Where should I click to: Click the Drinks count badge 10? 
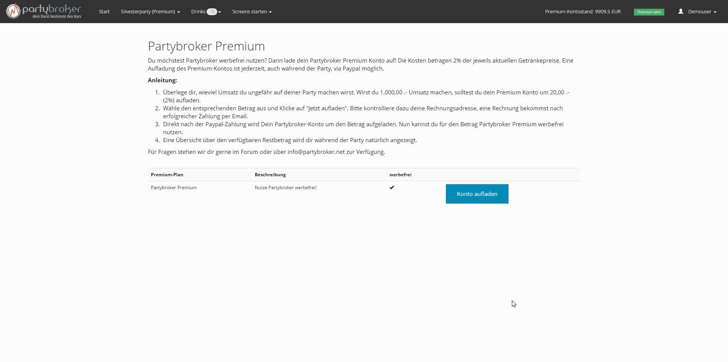point(212,12)
